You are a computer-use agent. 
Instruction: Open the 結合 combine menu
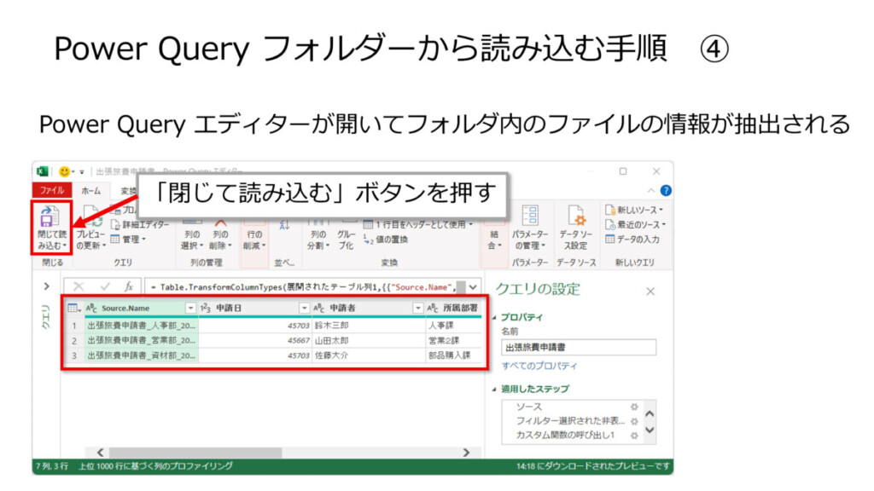point(494,240)
